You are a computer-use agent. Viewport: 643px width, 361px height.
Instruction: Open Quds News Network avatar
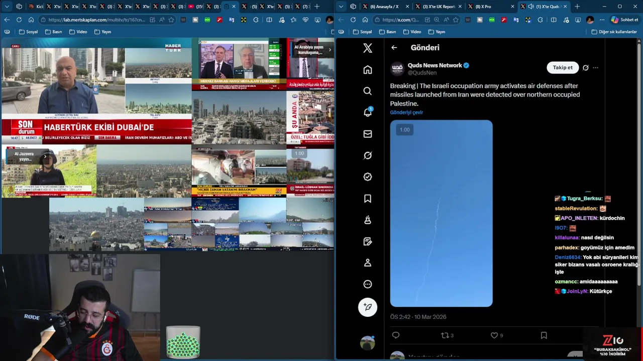coord(397,69)
